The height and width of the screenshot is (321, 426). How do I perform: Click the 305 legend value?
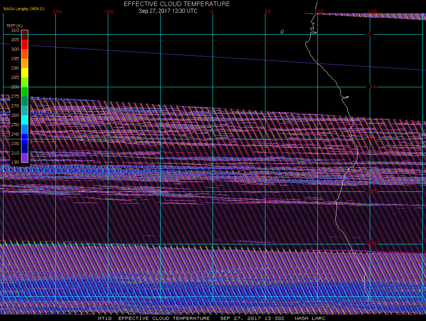pos(15,40)
